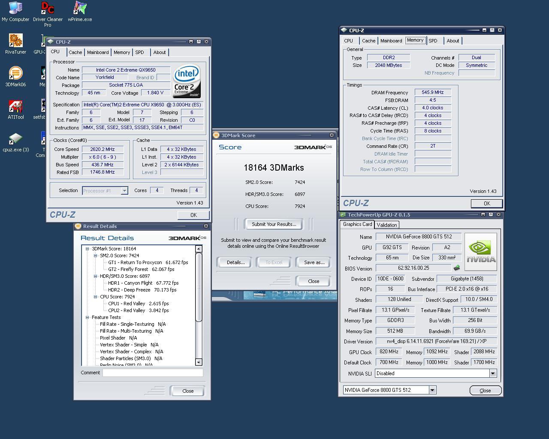Click Close button in GPU-Z window

[x=485, y=391]
